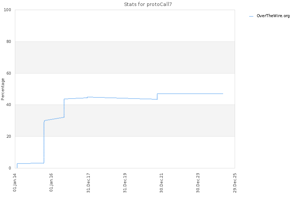Select the 31.Dec.17 x-axis date label
The image size is (298, 224).
tap(88, 183)
